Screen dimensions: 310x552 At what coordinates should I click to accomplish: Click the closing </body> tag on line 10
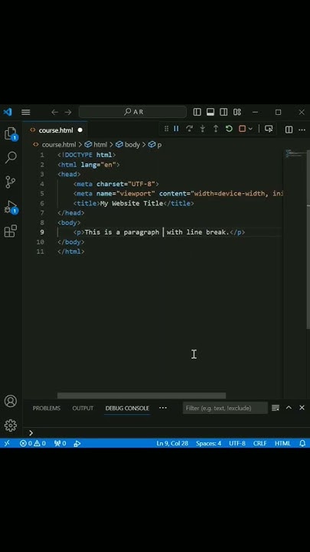pyautogui.click(x=71, y=242)
